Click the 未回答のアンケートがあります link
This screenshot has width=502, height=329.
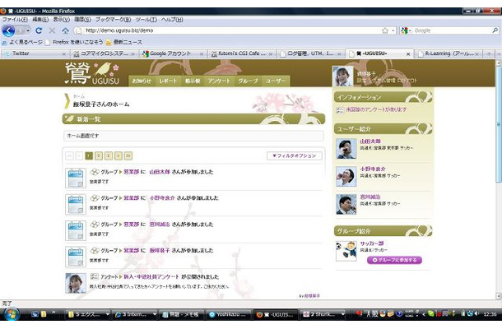click(x=376, y=109)
